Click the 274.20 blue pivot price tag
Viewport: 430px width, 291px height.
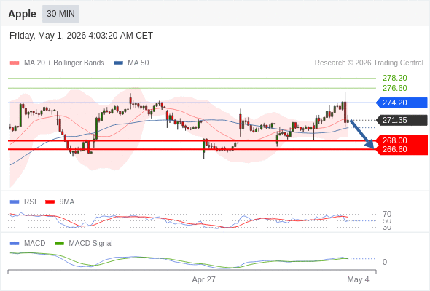coord(402,103)
